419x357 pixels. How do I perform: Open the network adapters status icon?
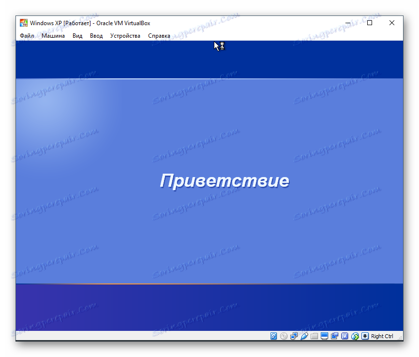tap(294, 336)
